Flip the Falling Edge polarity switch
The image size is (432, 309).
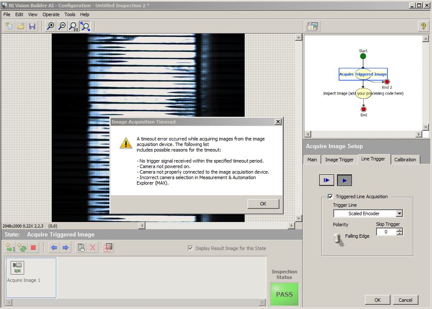tap(338, 239)
